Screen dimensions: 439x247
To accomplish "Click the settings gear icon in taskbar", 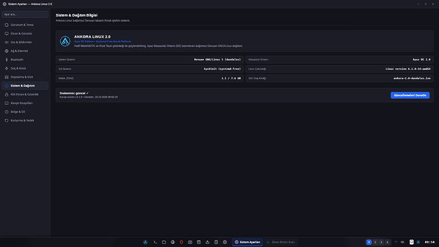I will coord(225,243).
